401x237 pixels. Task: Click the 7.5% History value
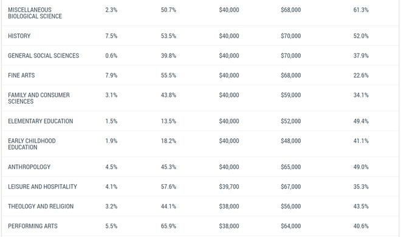tap(111, 36)
